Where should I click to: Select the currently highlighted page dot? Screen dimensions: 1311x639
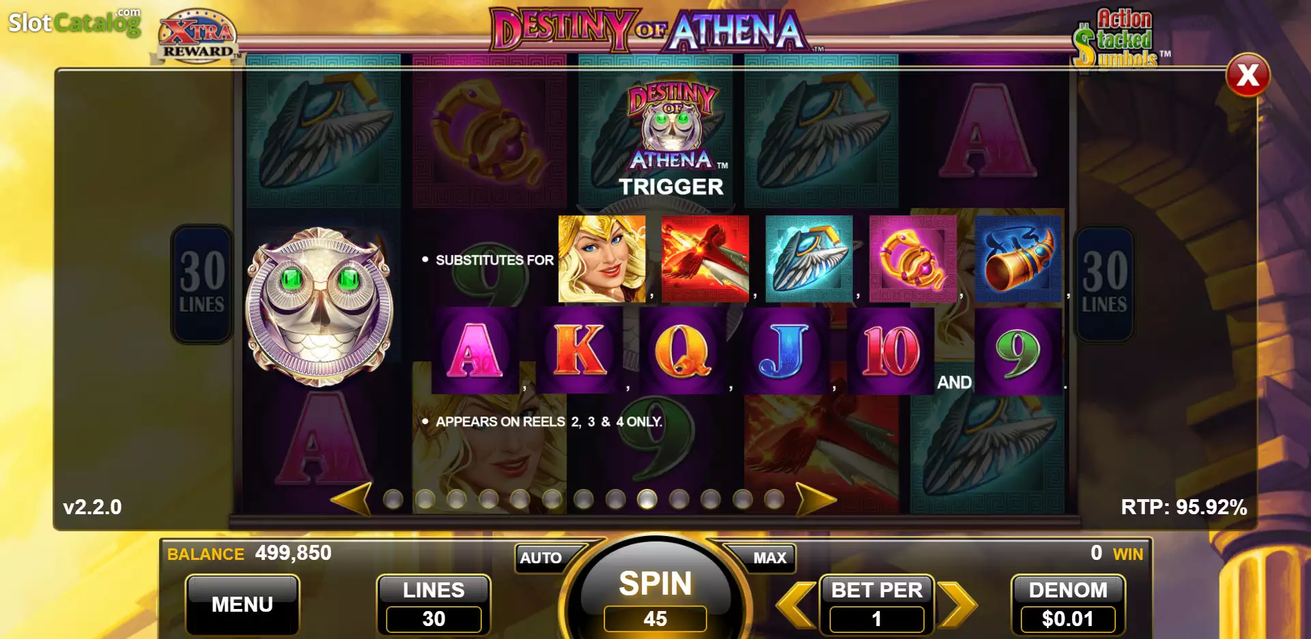[x=647, y=500]
